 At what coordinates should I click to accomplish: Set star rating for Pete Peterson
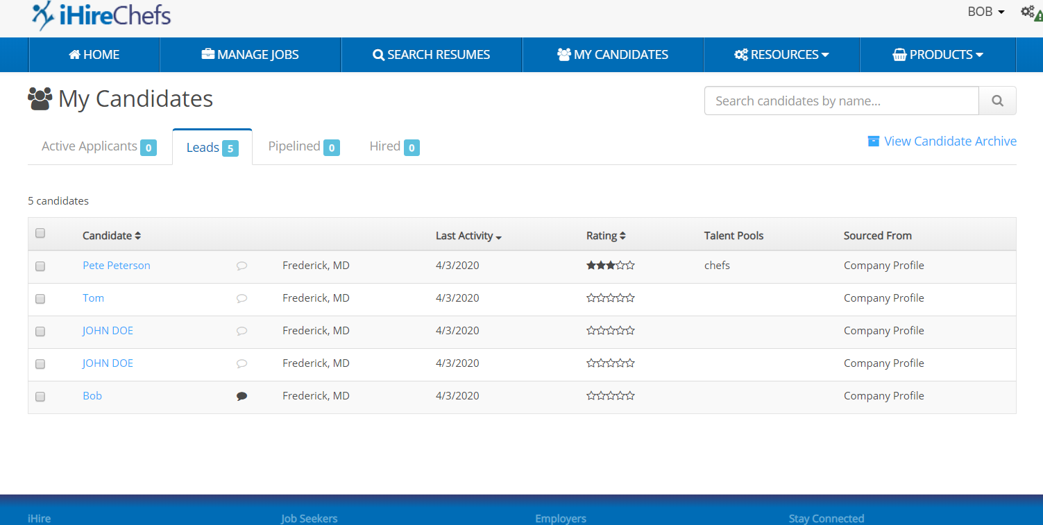pos(611,266)
